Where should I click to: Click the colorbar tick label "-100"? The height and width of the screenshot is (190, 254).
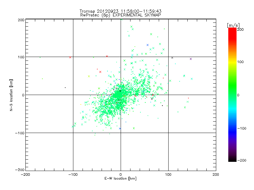click(x=242, y=128)
